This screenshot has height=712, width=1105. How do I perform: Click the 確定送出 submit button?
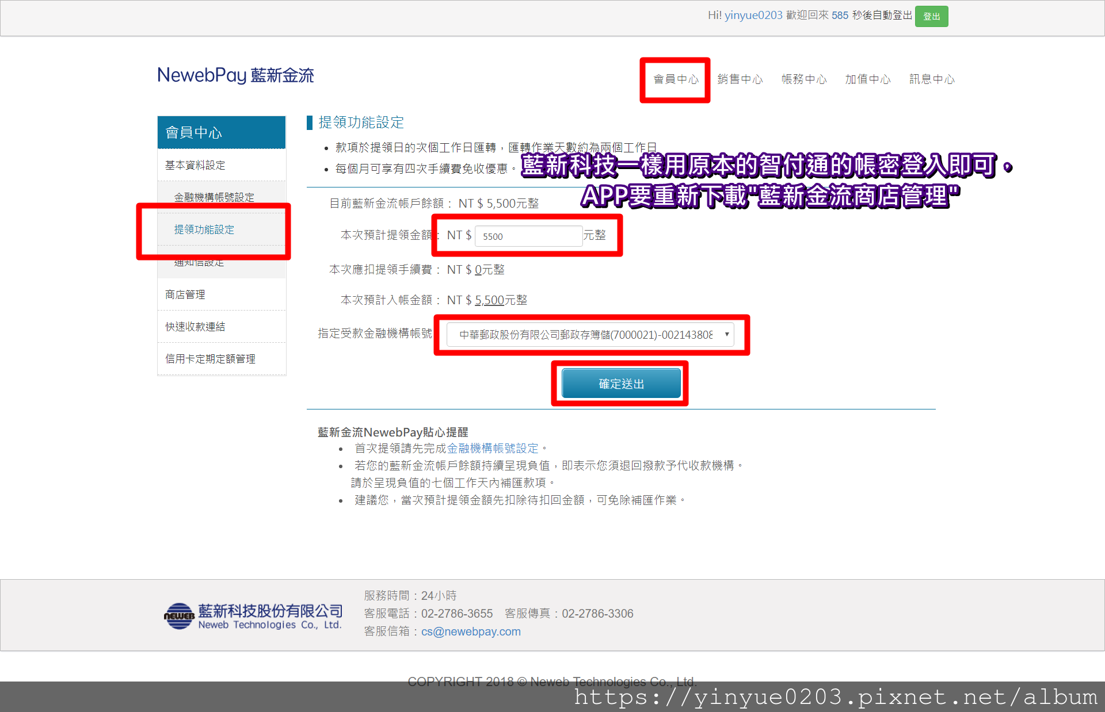coord(621,384)
